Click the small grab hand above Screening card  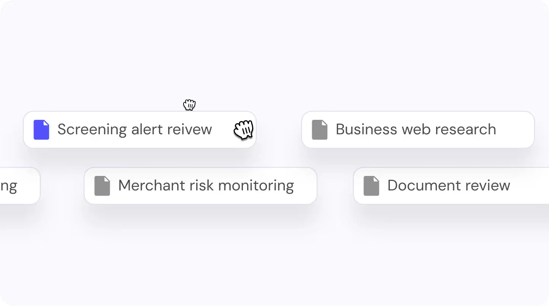coord(189,104)
